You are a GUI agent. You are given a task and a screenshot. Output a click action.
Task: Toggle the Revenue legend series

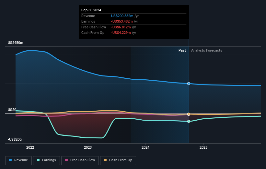(x=18, y=160)
